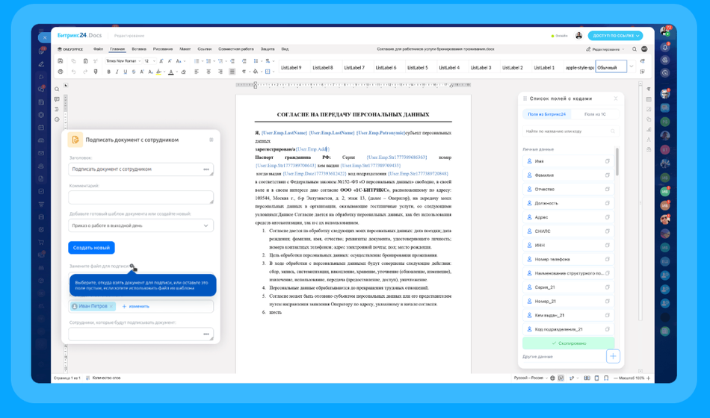Paste using the clipboard toolbar icon
710x418 pixels.
[86, 61]
